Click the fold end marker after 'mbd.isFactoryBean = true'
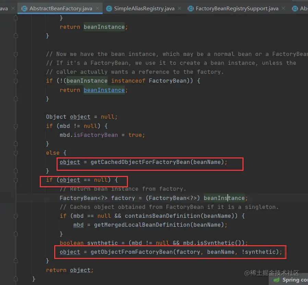Image resolution: width=308 pixels, height=285 pixels. pyautogui.click(x=16, y=144)
